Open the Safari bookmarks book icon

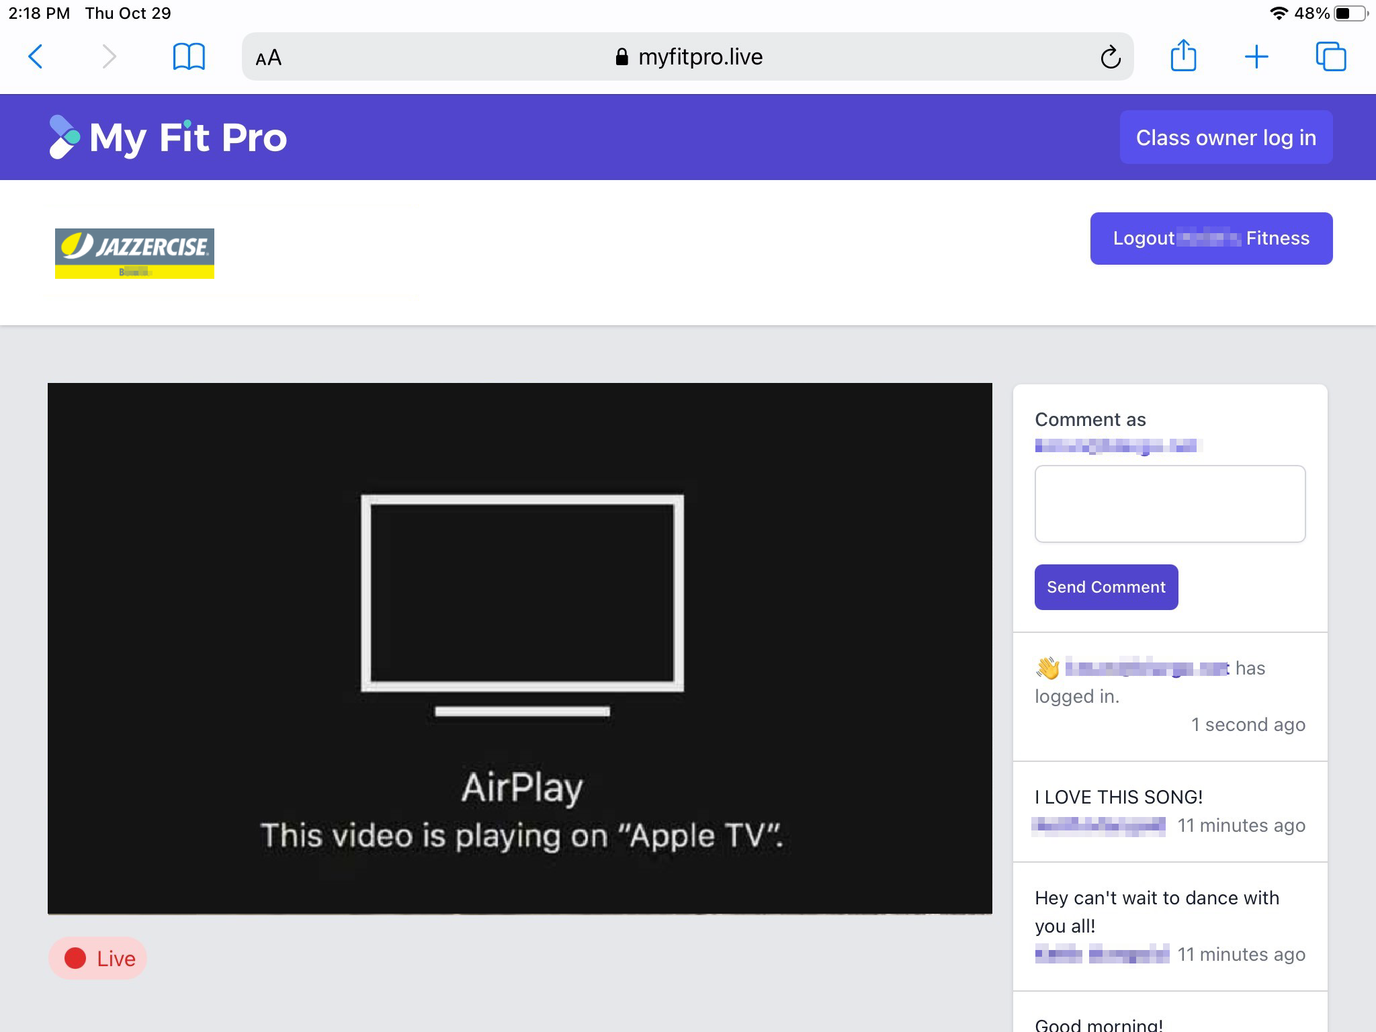(x=189, y=56)
